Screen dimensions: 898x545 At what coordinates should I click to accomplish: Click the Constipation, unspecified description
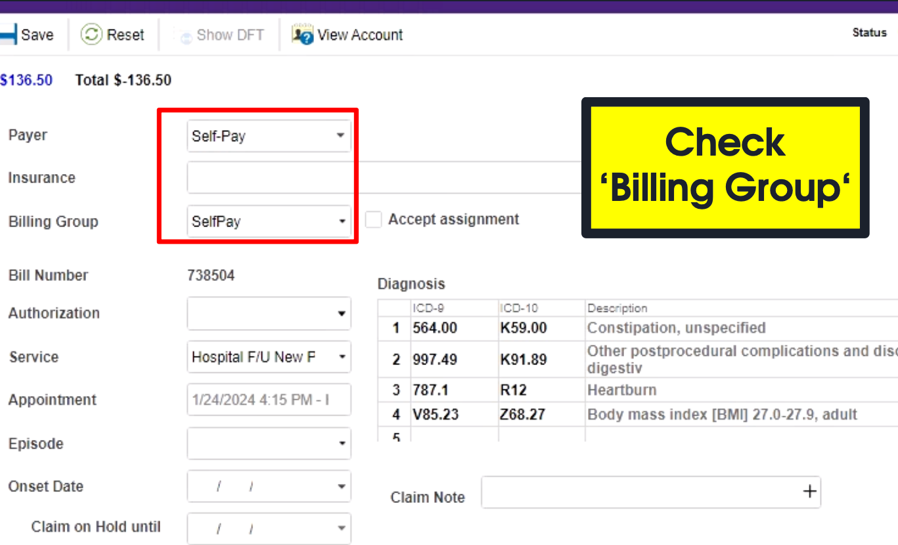(677, 328)
